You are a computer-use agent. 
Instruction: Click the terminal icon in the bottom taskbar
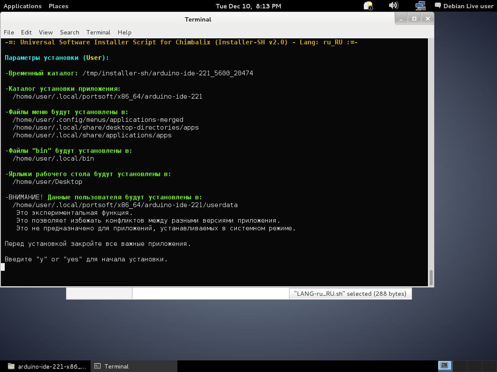point(98,366)
